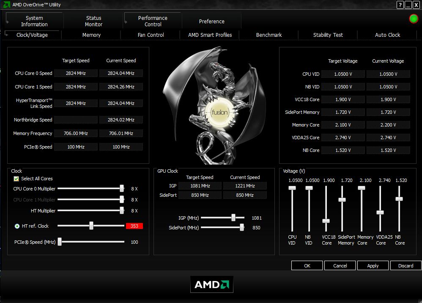This screenshot has height=303, width=422.
Task: Open the Memory tab
Action: tap(91, 35)
